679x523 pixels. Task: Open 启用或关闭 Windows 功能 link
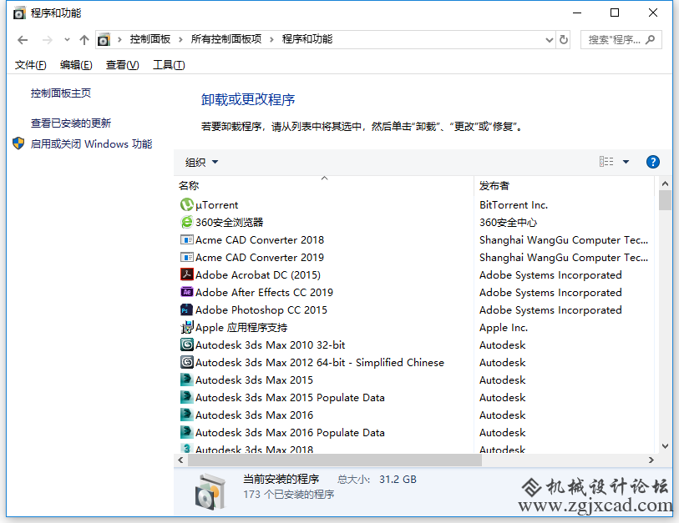(91, 143)
